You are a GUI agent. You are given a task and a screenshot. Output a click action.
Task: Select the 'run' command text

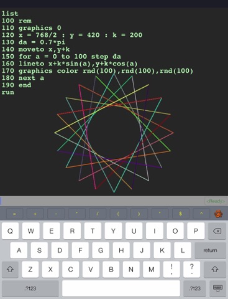coord(8,92)
